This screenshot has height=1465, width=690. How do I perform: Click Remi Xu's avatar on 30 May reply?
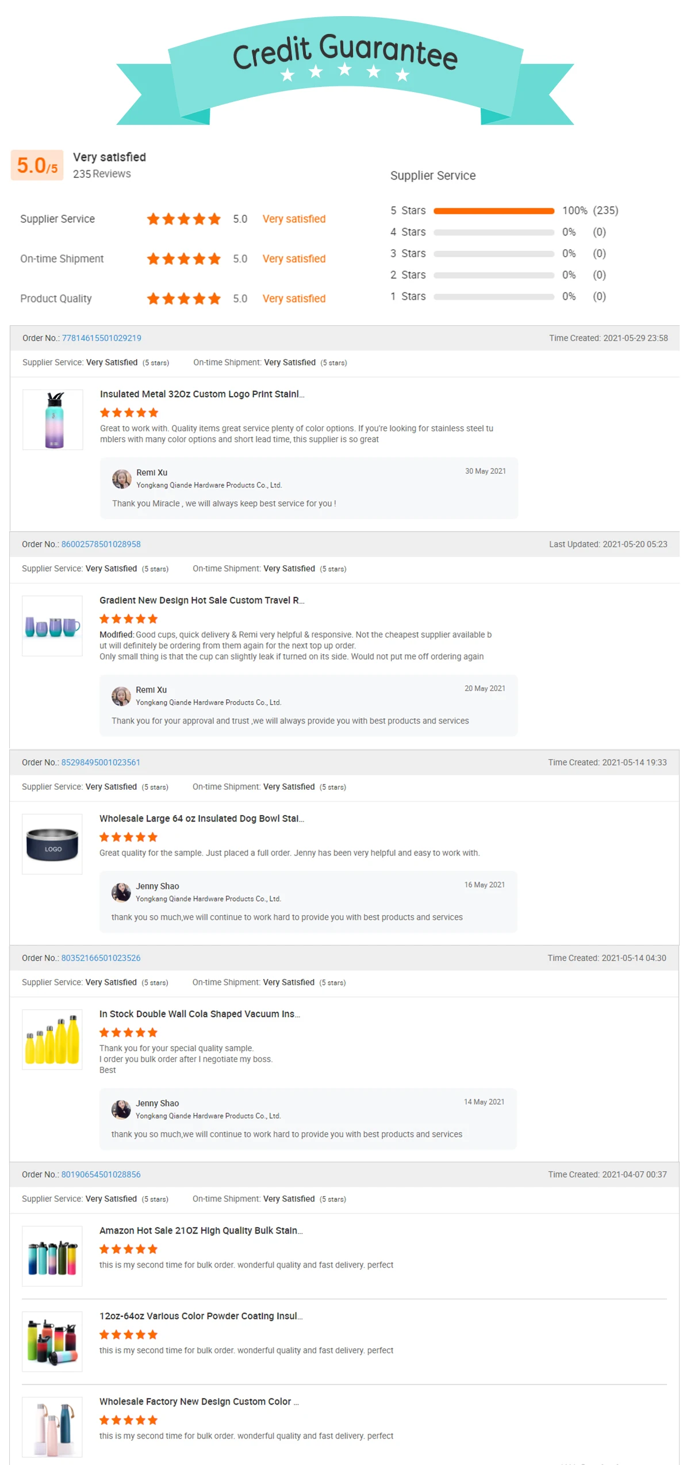tap(121, 478)
